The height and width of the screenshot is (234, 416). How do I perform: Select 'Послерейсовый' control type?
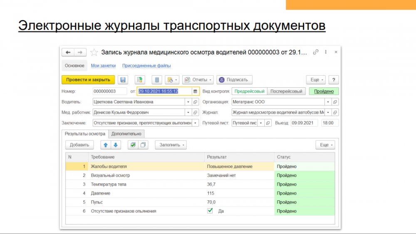pos(286,91)
